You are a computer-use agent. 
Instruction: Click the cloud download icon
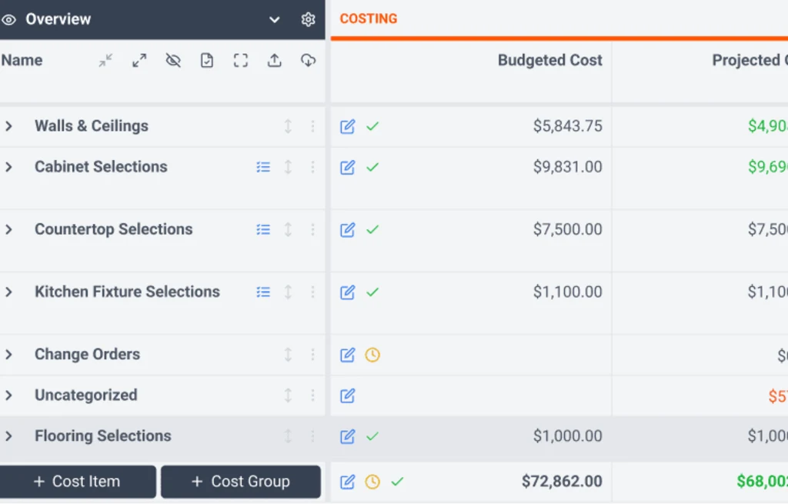308,61
